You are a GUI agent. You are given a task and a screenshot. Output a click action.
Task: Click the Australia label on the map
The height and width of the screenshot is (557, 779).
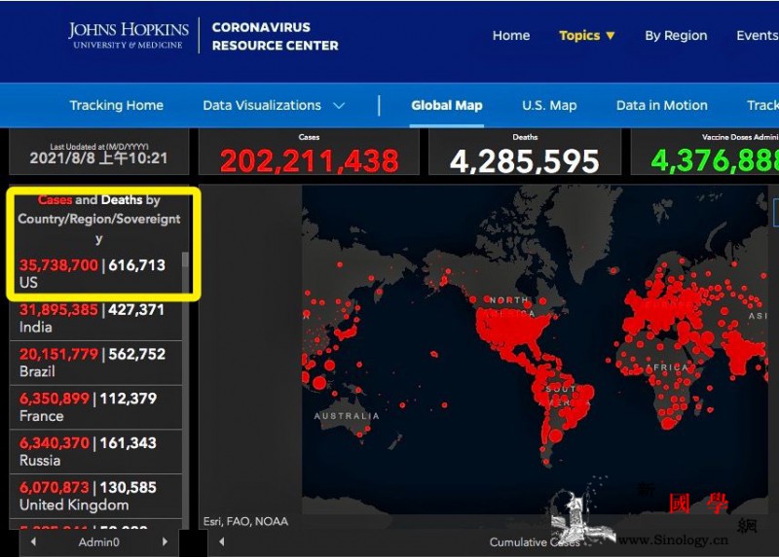(x=347, y=416)
